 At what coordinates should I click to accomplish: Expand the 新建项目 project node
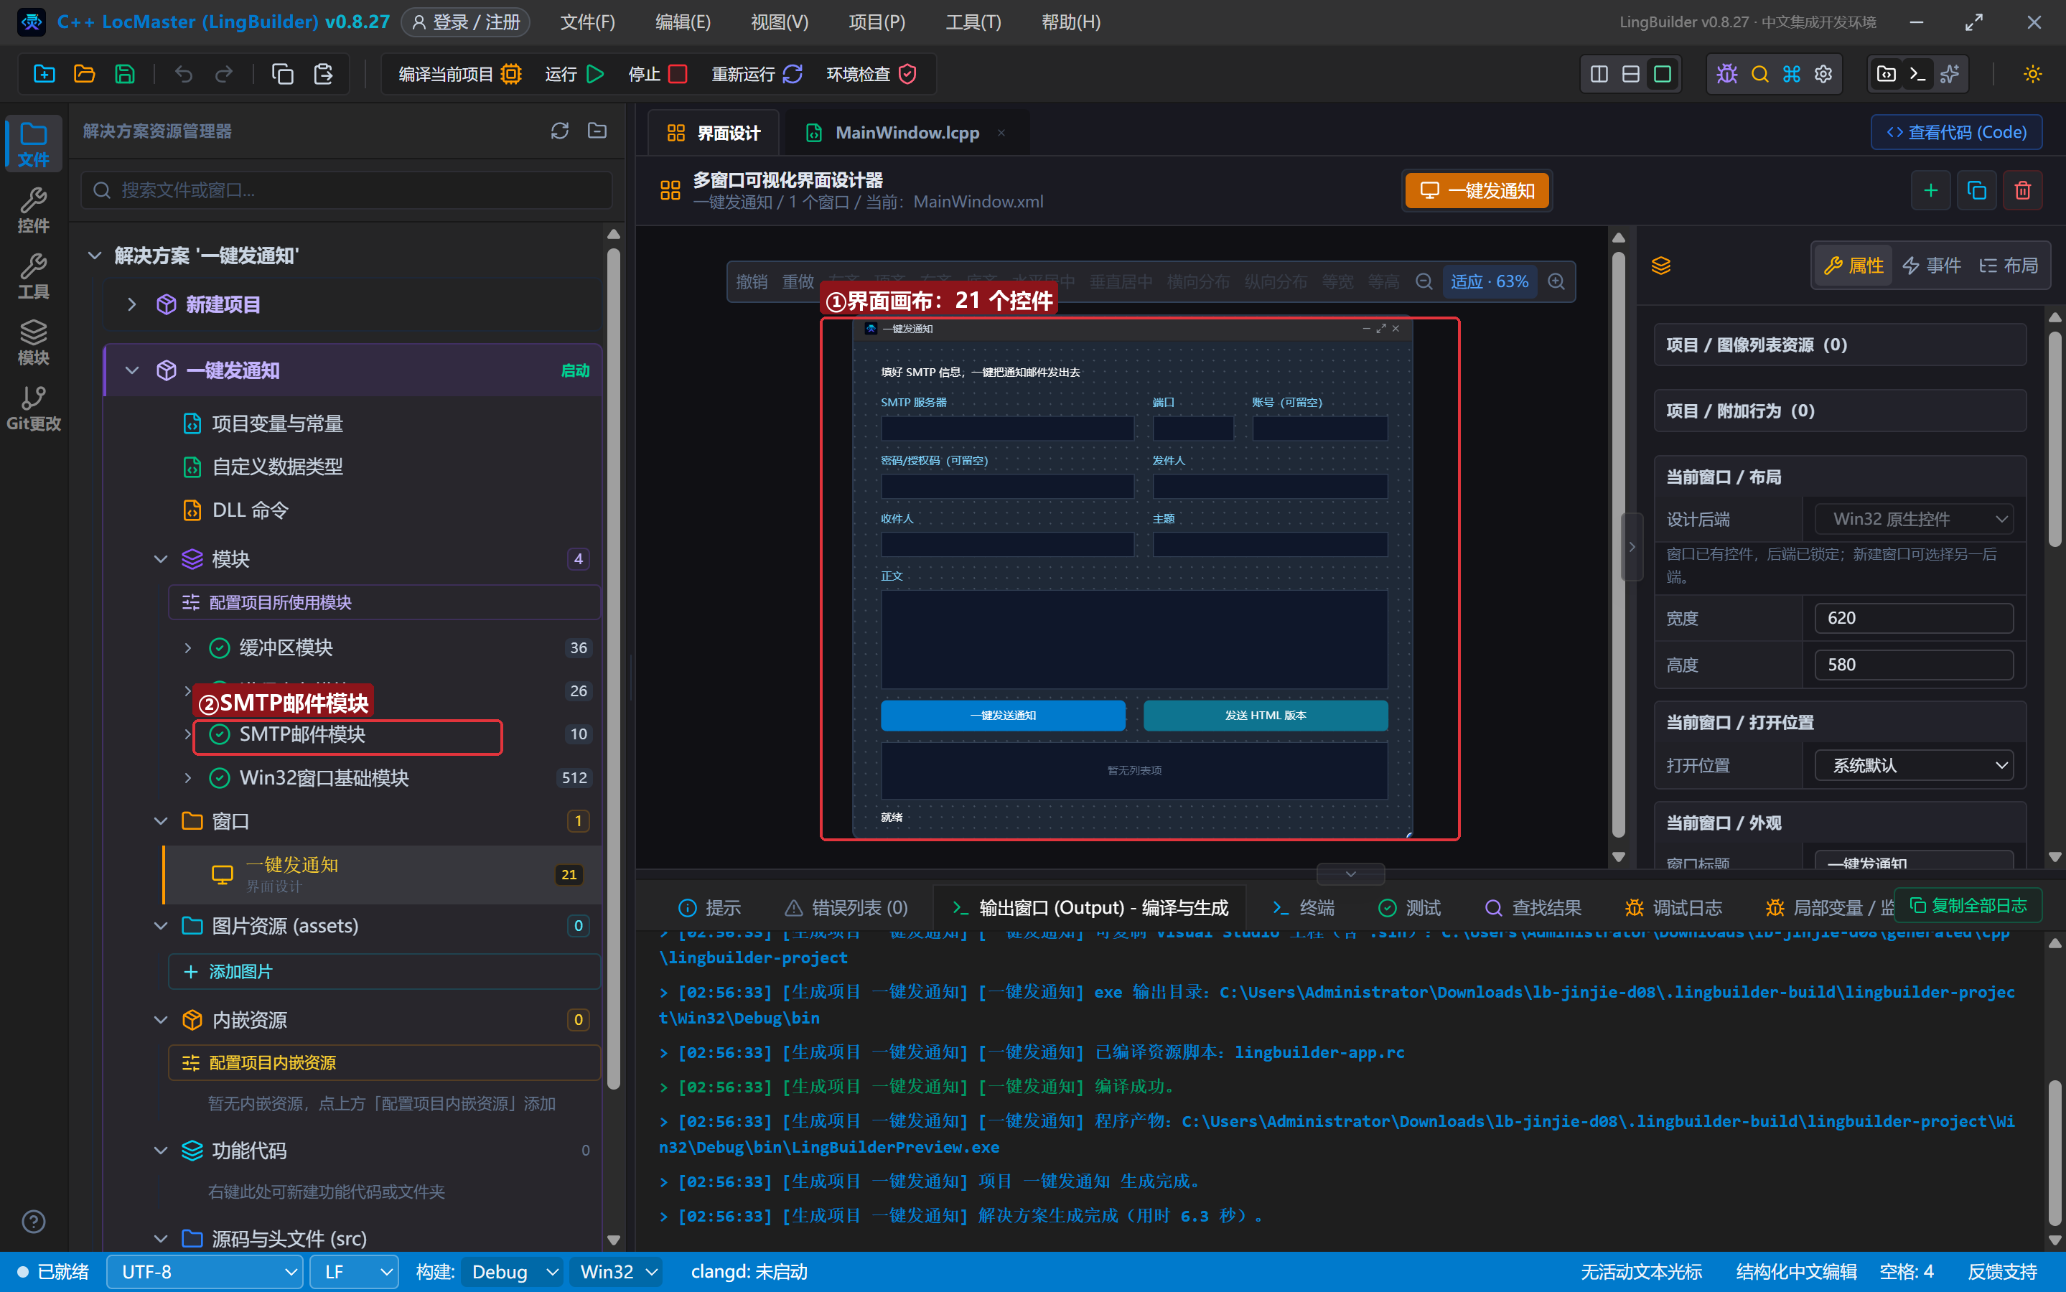click(x=131, y=304)
